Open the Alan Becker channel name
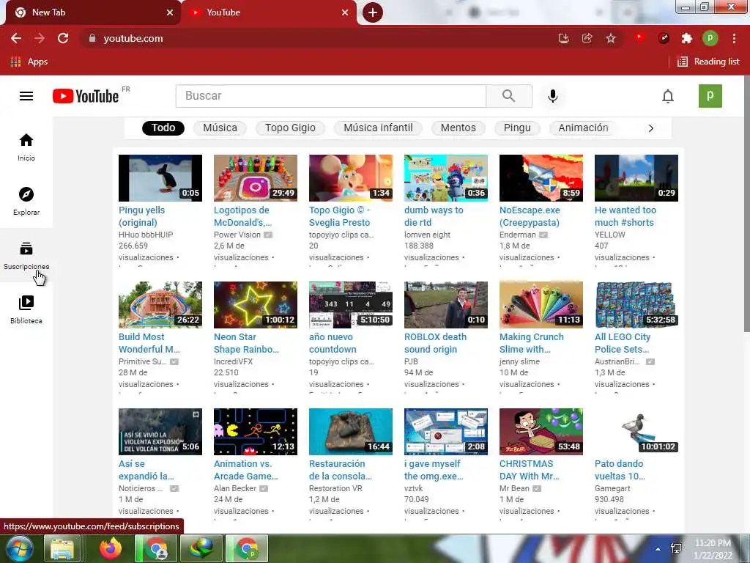Screen dimensions: 750x563 click(235, 488)
